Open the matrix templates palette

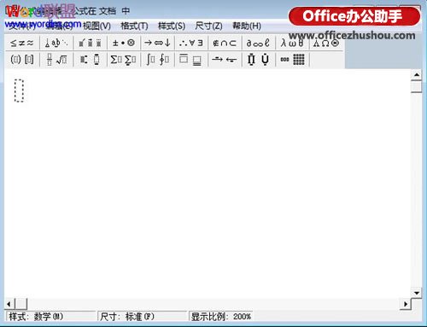coord(292,60)
